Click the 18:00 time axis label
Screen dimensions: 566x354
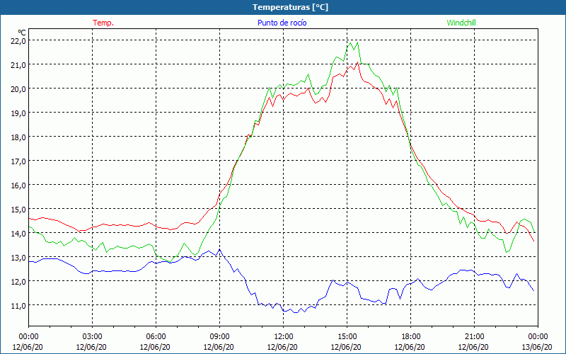click(x=411, y=337)
